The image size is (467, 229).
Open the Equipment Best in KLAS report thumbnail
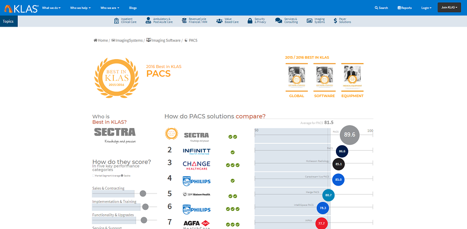(352, 77)
